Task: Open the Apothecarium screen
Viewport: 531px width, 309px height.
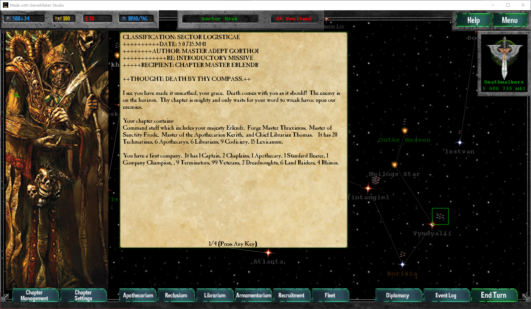Action: click(x=138, y=295)
